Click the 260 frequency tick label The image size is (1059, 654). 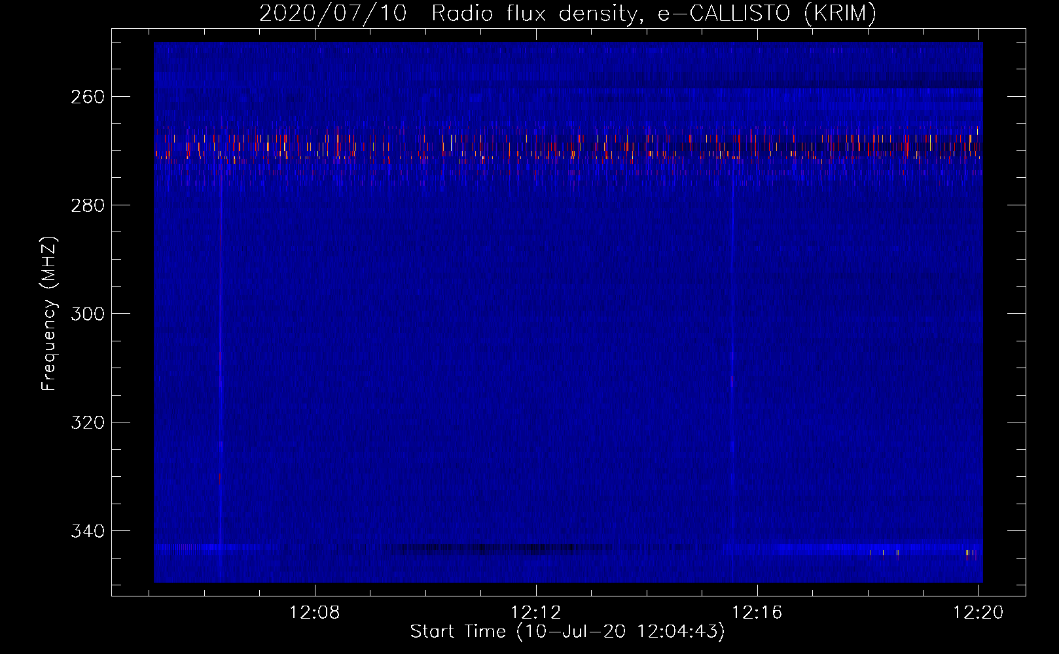pyautogui.click(x=87, y=97)
